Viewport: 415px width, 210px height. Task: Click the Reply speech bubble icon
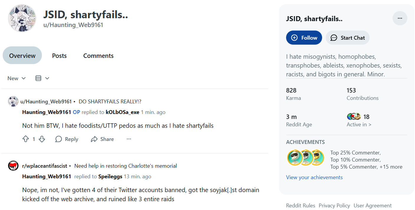click(59, 139)
